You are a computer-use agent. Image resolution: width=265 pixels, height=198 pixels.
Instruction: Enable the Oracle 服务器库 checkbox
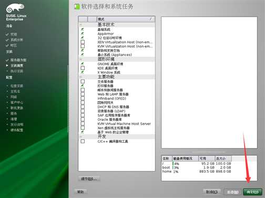[83, 120]
